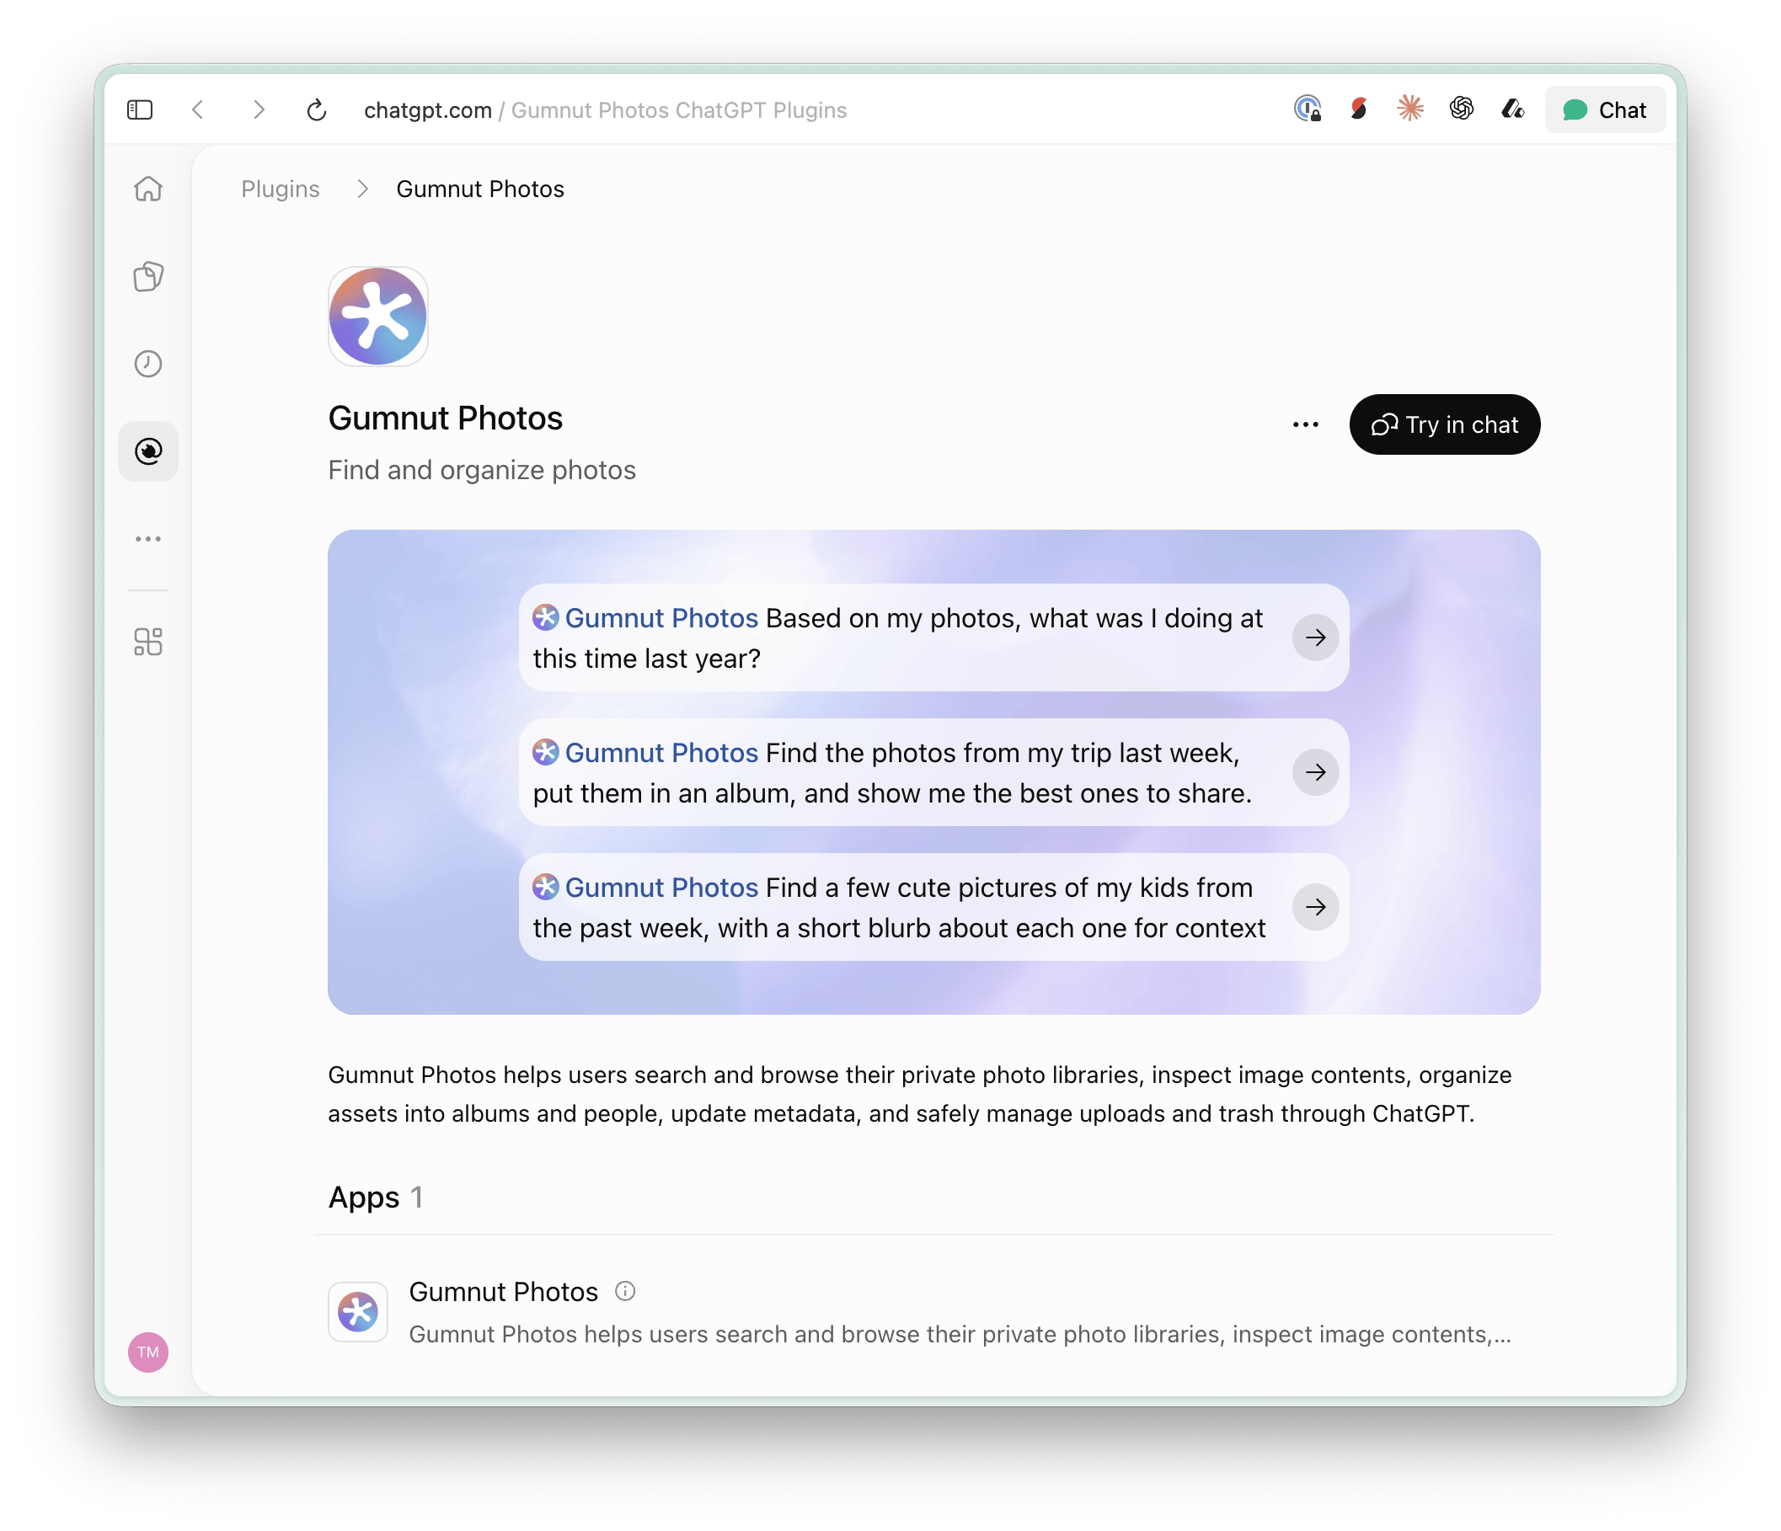
Task: Open the Gumnut Photos app row icon
Action: point(358,1312)
